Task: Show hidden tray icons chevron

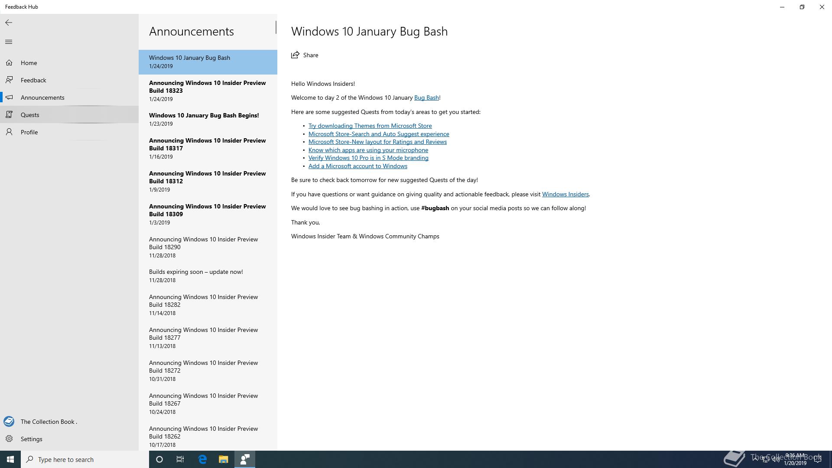Action: [755, 459]
